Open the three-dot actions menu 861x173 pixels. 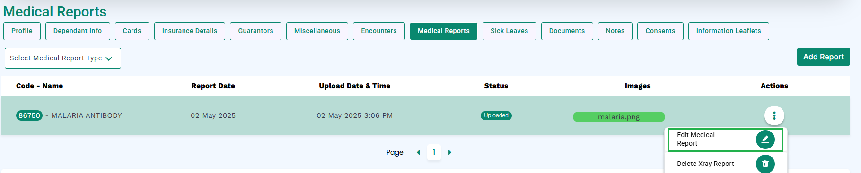point(774,115)
